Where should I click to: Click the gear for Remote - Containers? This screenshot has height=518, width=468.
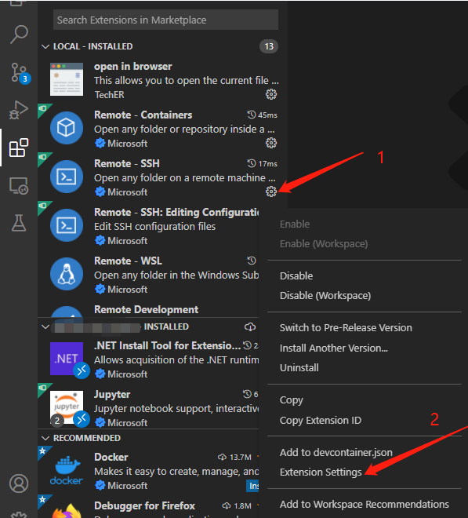click(x=271, y=143)
